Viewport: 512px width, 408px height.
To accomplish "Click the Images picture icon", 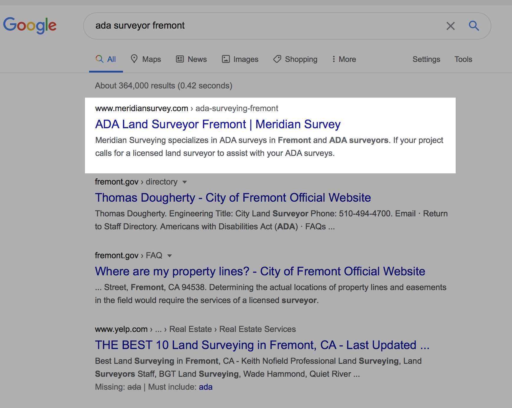I will [226, 59].
